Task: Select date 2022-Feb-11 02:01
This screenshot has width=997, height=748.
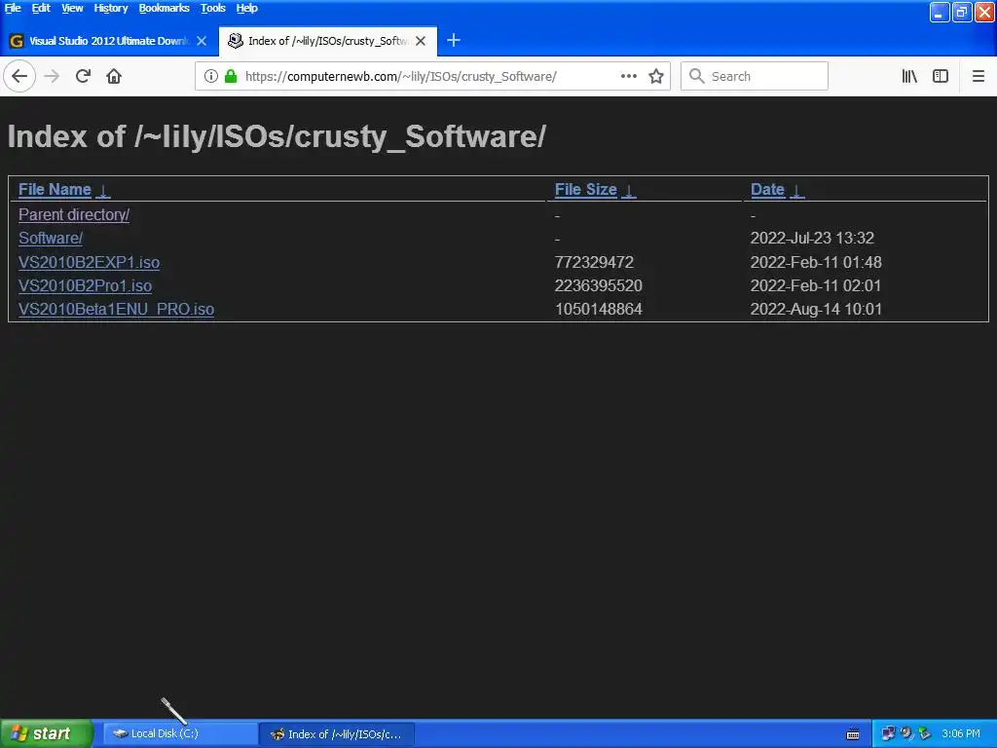Action: (816, 286)
